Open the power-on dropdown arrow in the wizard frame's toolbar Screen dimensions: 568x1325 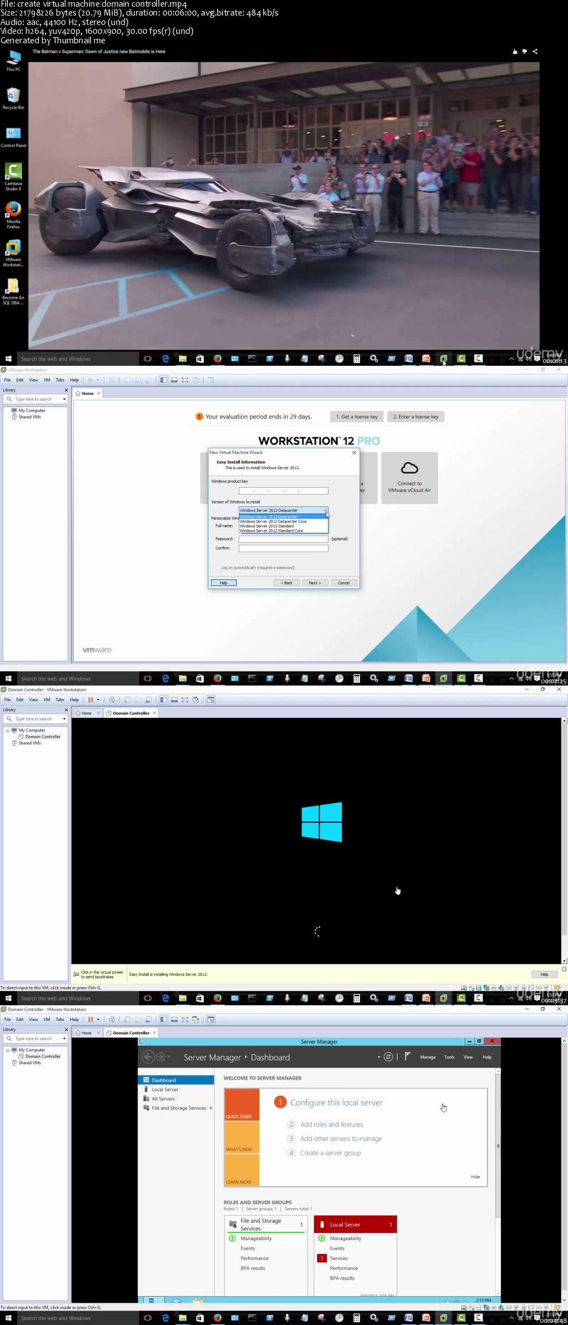tap(98, 380)
